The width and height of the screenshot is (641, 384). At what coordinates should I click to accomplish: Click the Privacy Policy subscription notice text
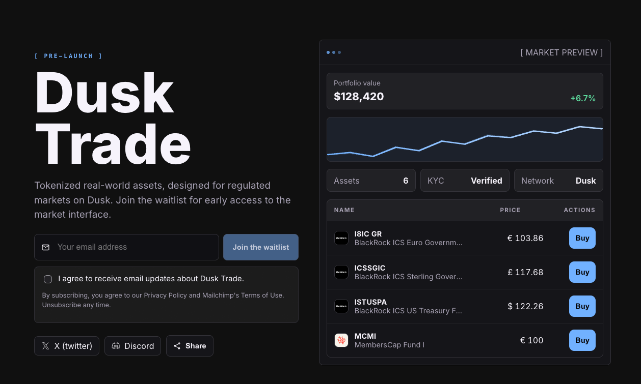(x=163, y=300)
